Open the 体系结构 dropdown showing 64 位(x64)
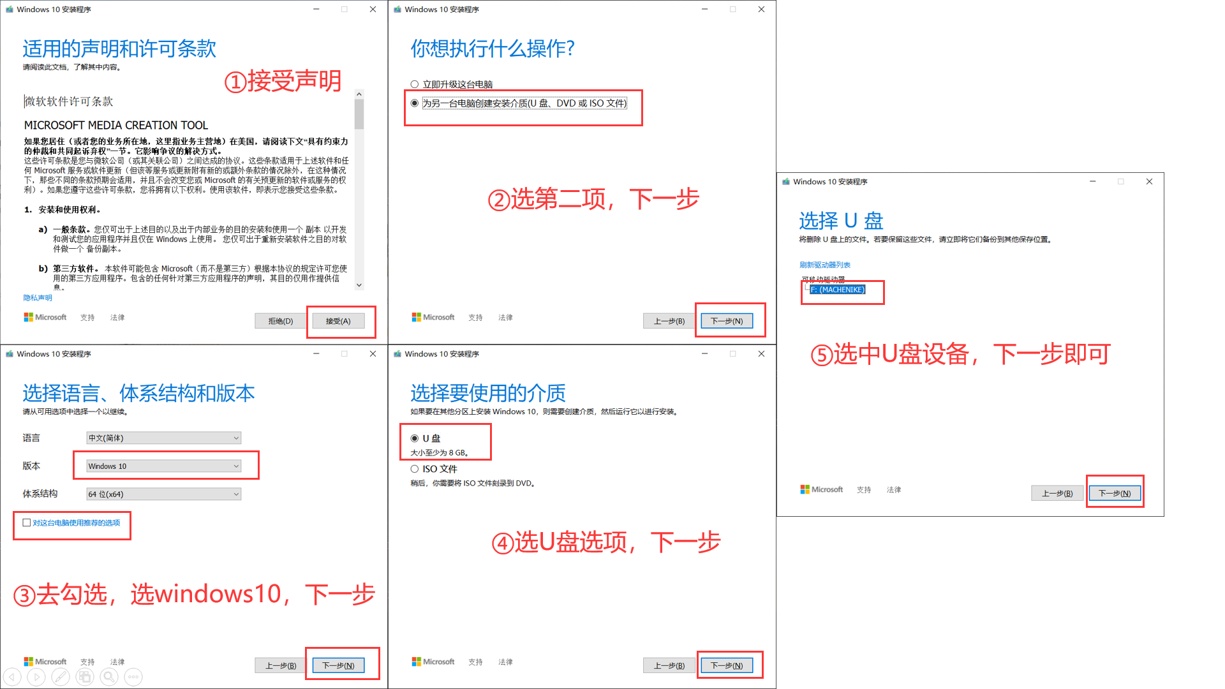 164,494
